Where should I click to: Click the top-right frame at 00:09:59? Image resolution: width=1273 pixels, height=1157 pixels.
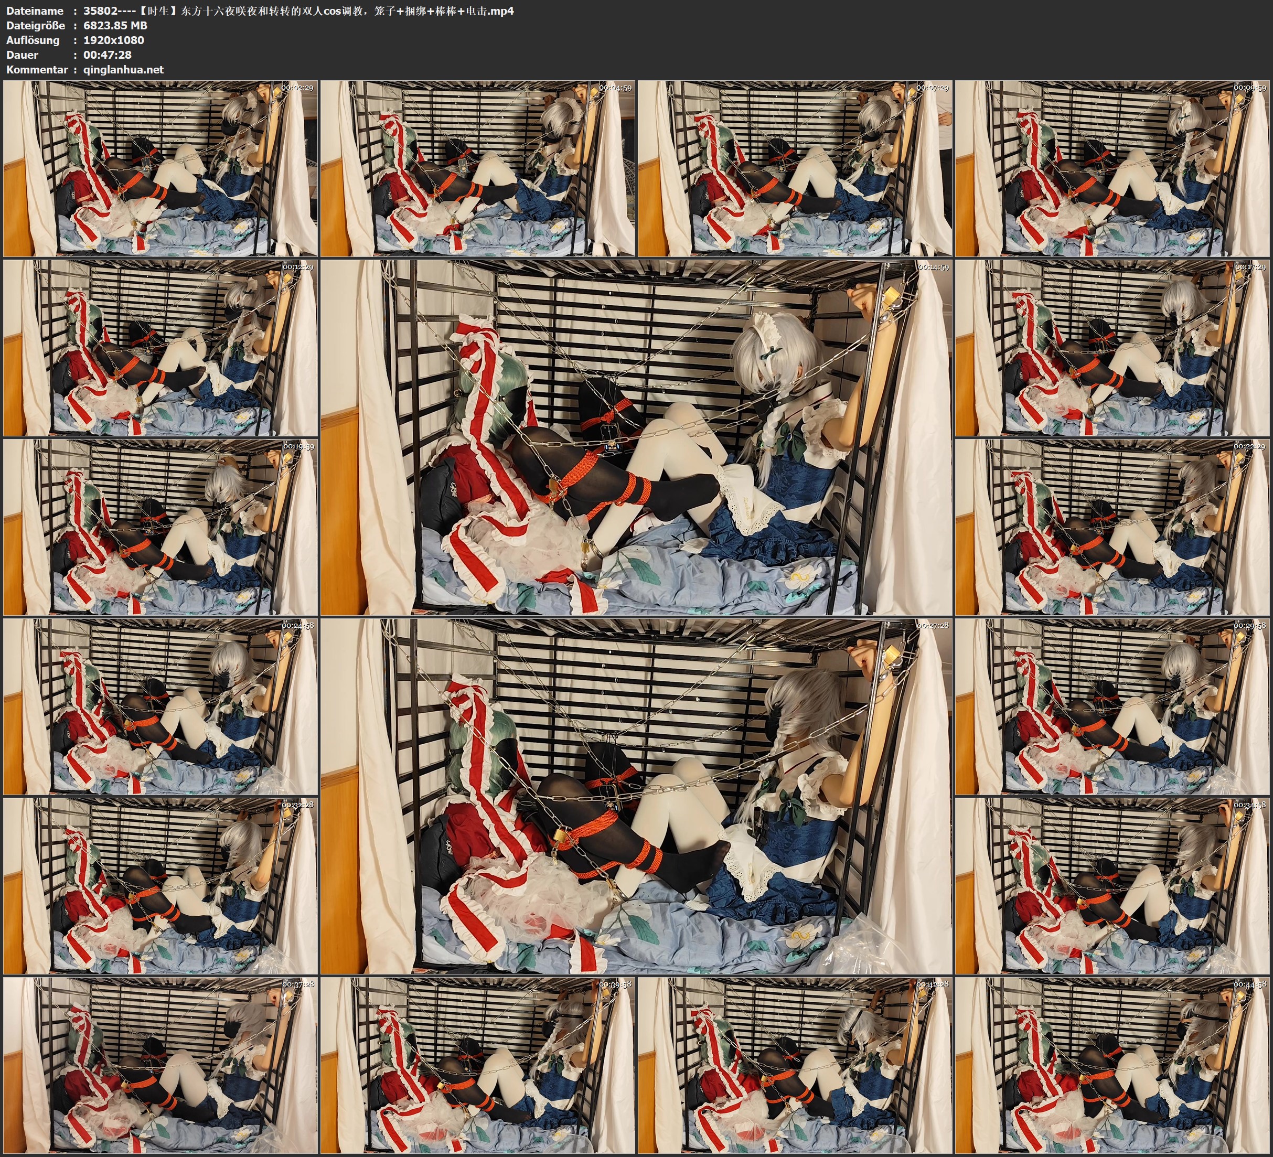pos(1112,169)
